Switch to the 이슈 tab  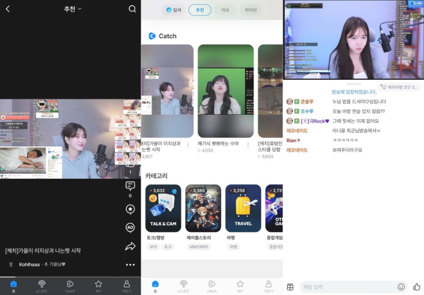[225, 10]
